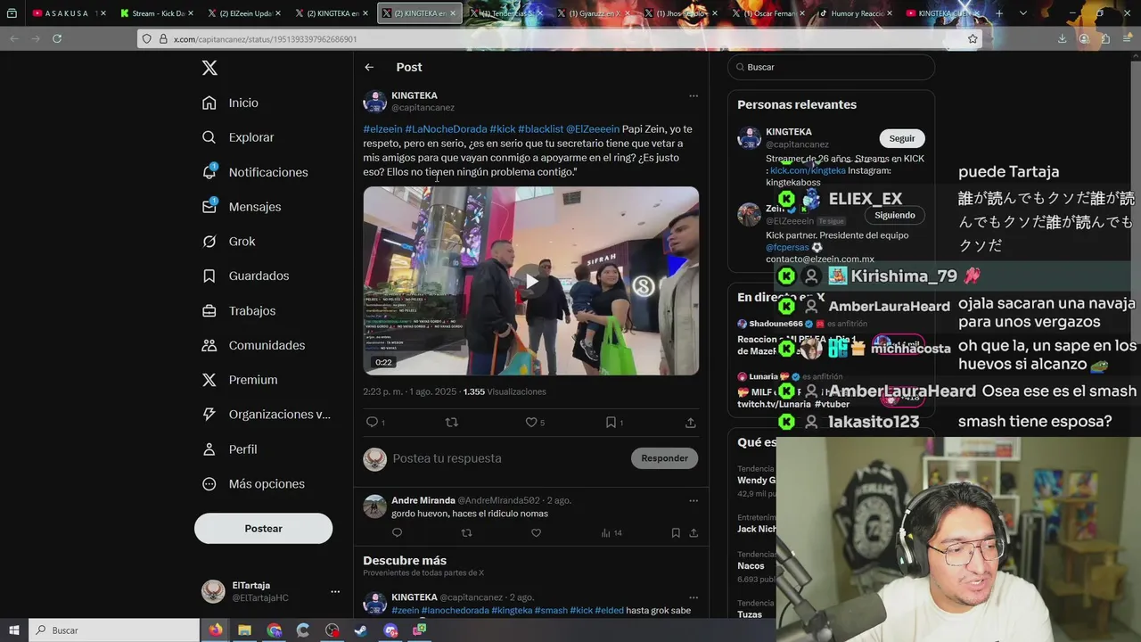Click the Responder button

coord(664,458)
